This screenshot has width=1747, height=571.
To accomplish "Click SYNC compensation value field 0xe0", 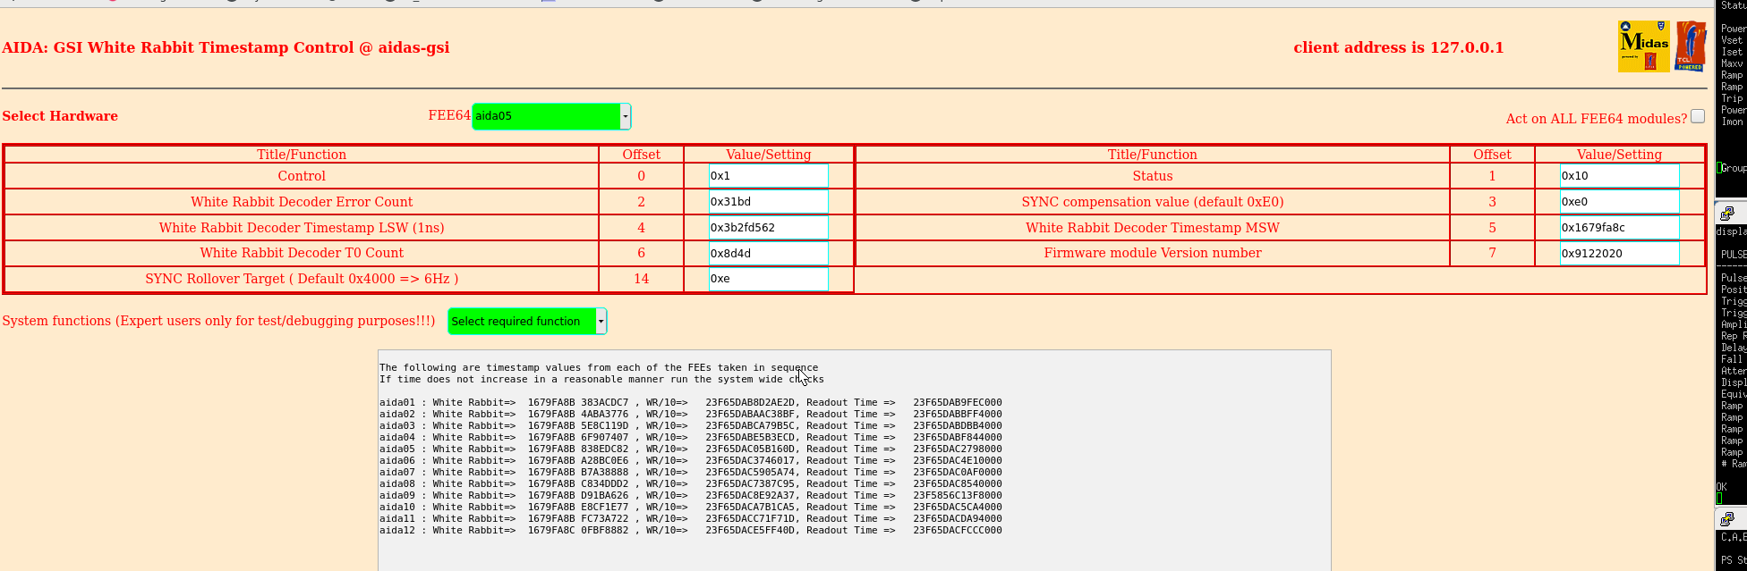I will point(1619,202).
